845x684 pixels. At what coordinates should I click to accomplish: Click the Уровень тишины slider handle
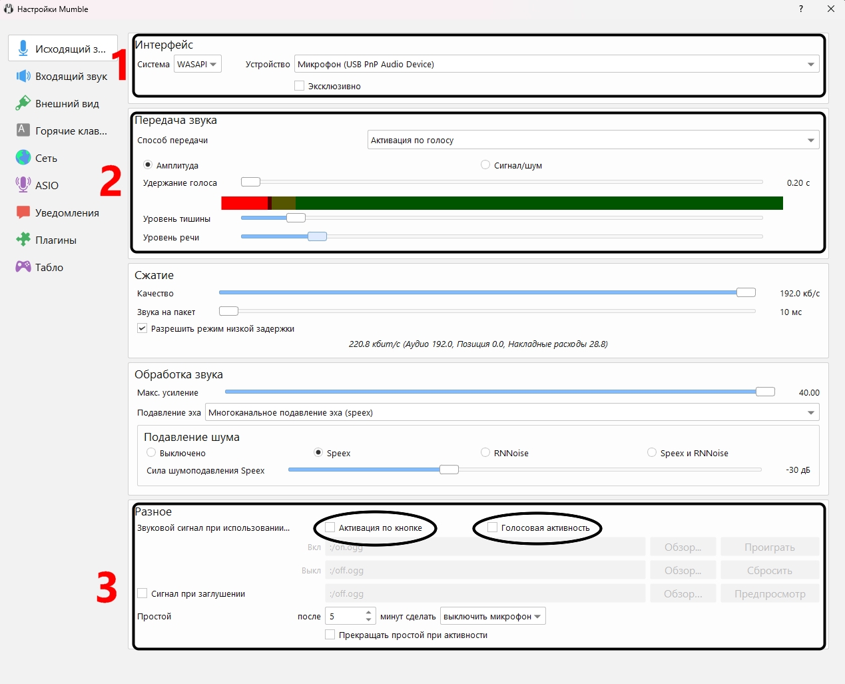click(x=296, y=218)
